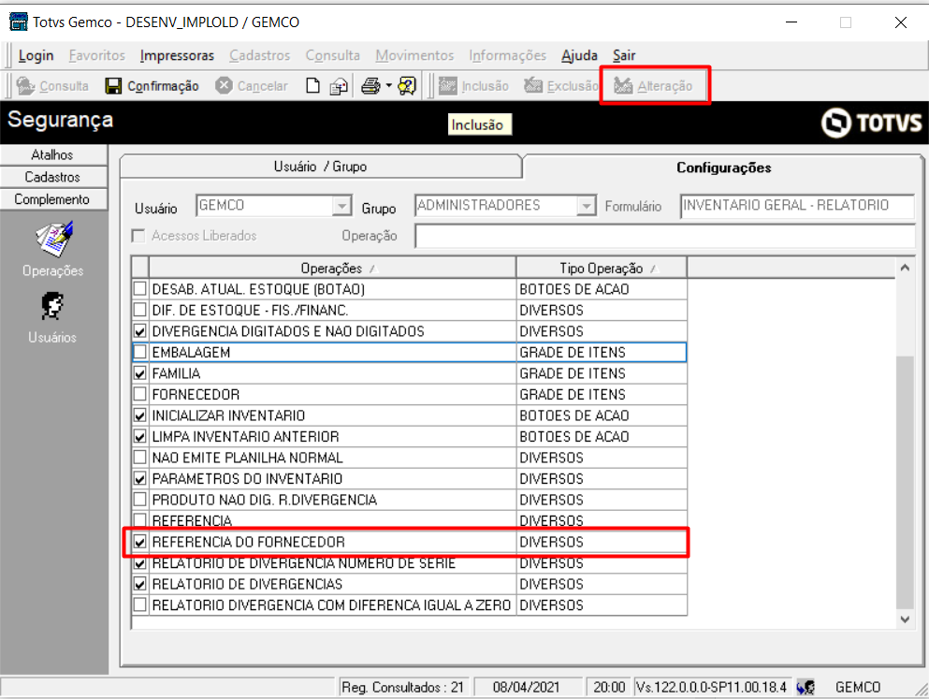This screenshot has height=699, width=929.
Task: Click the blank new document icon
Action: (312, 86)
